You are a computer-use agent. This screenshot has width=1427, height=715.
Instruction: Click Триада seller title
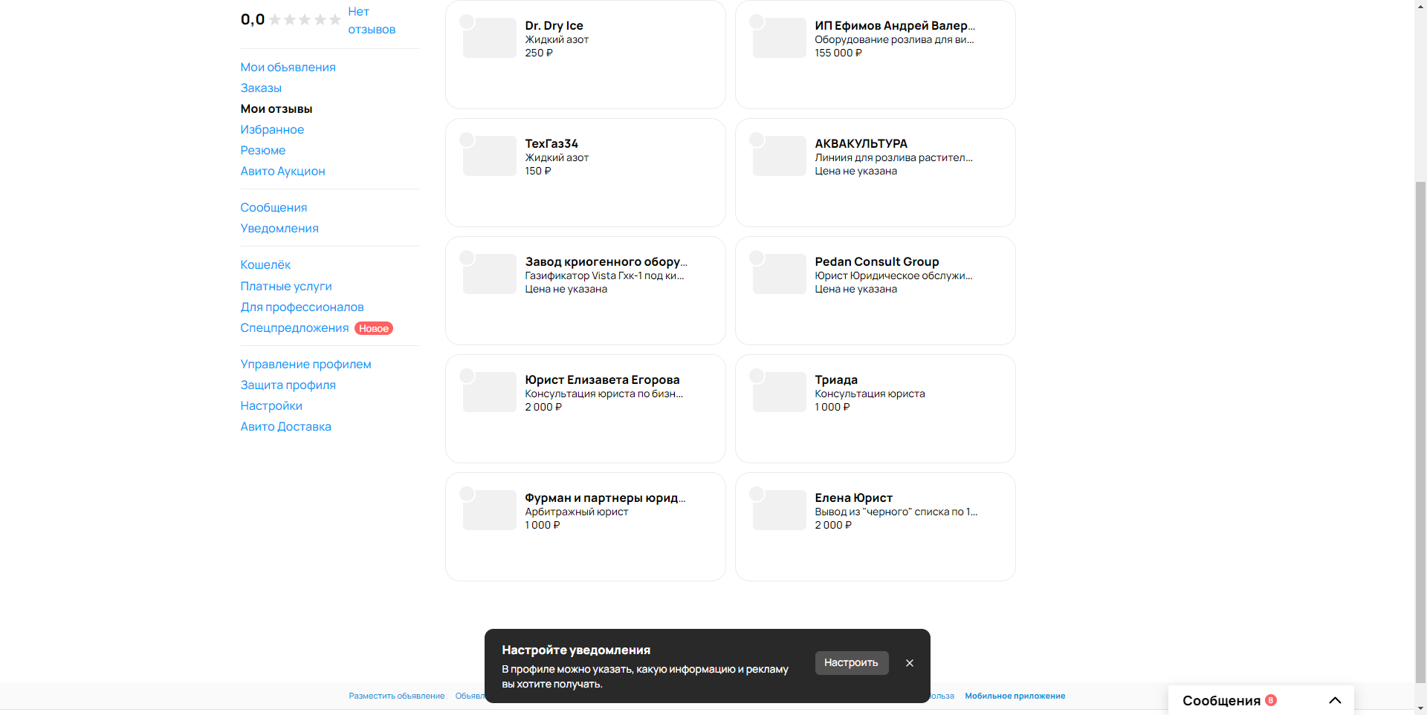[x=836, y=380]
